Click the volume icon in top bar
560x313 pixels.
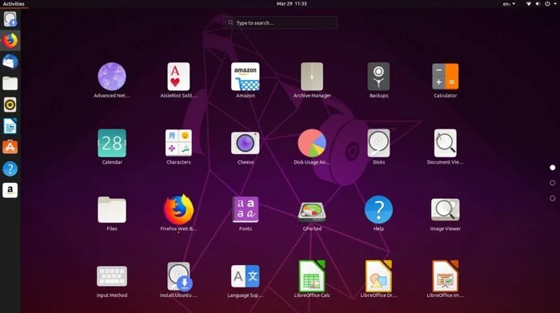coord(538,4)
